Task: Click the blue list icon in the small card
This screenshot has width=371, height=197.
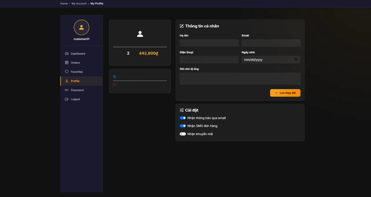Action: (114, 77)
